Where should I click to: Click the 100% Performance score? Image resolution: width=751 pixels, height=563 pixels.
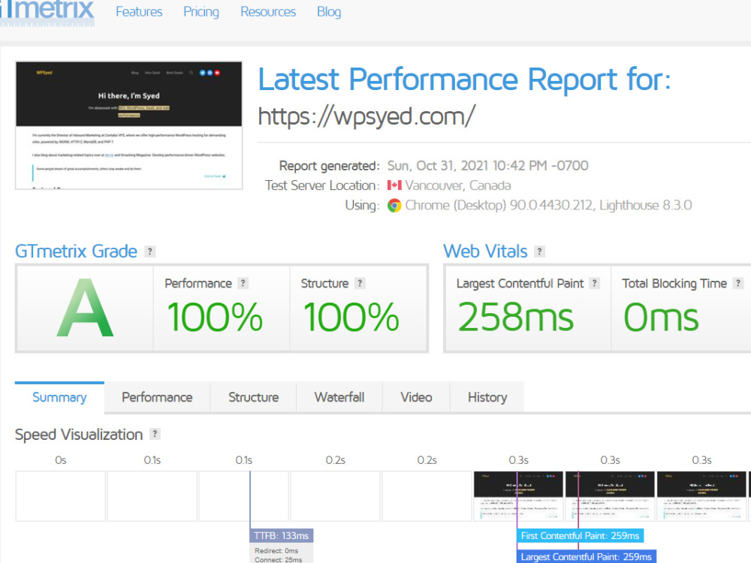(x=215, y=317)
